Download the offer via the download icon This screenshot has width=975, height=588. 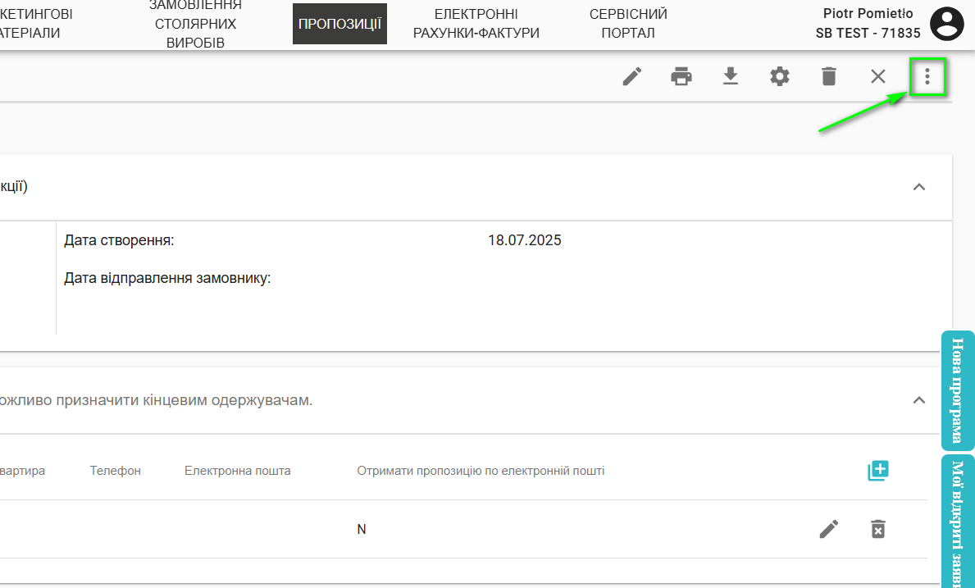731,76
